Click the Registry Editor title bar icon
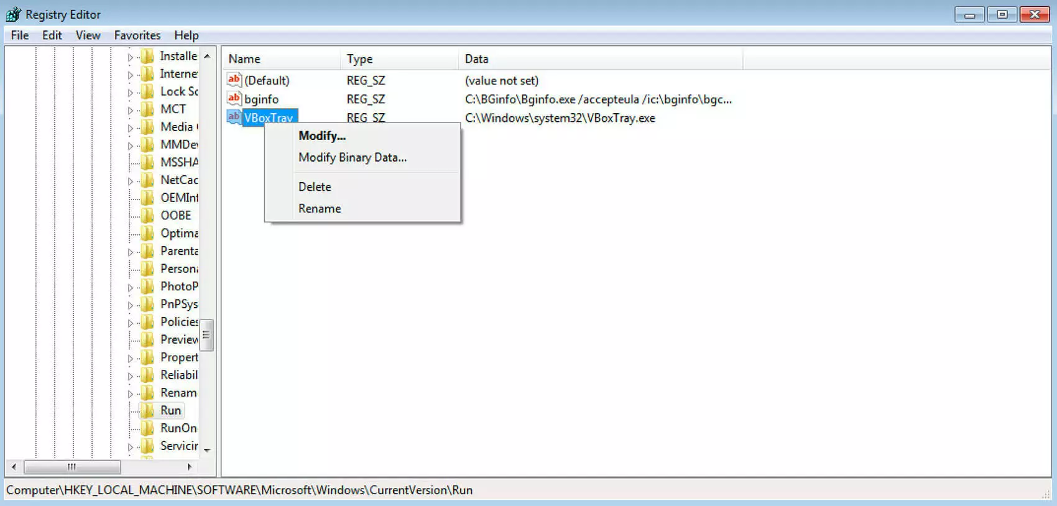The width and height of the screenshot is (1057, 506). 13,14
